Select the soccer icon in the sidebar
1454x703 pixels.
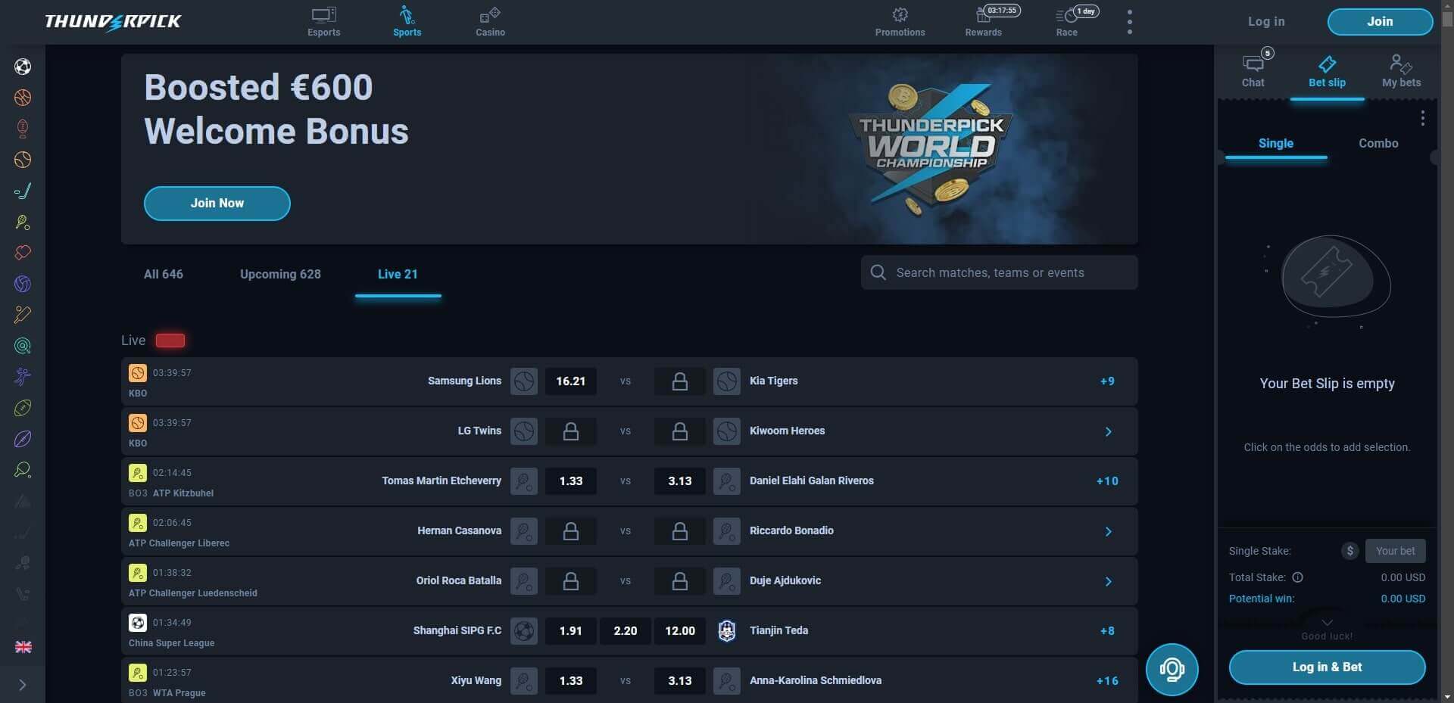coord(23,67)
